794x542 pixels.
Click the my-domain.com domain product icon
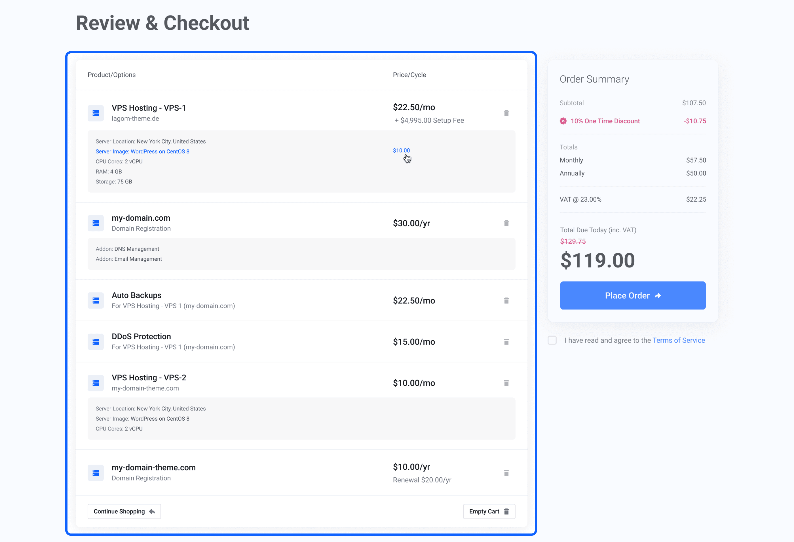[96, 223]
